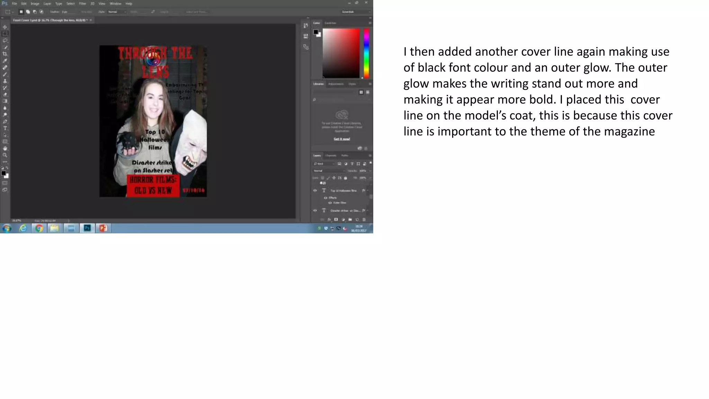Image resolution: width=709 pixels, height=399 pixels.
Task: Select the Gradient tool
Action: click(5, 101)
